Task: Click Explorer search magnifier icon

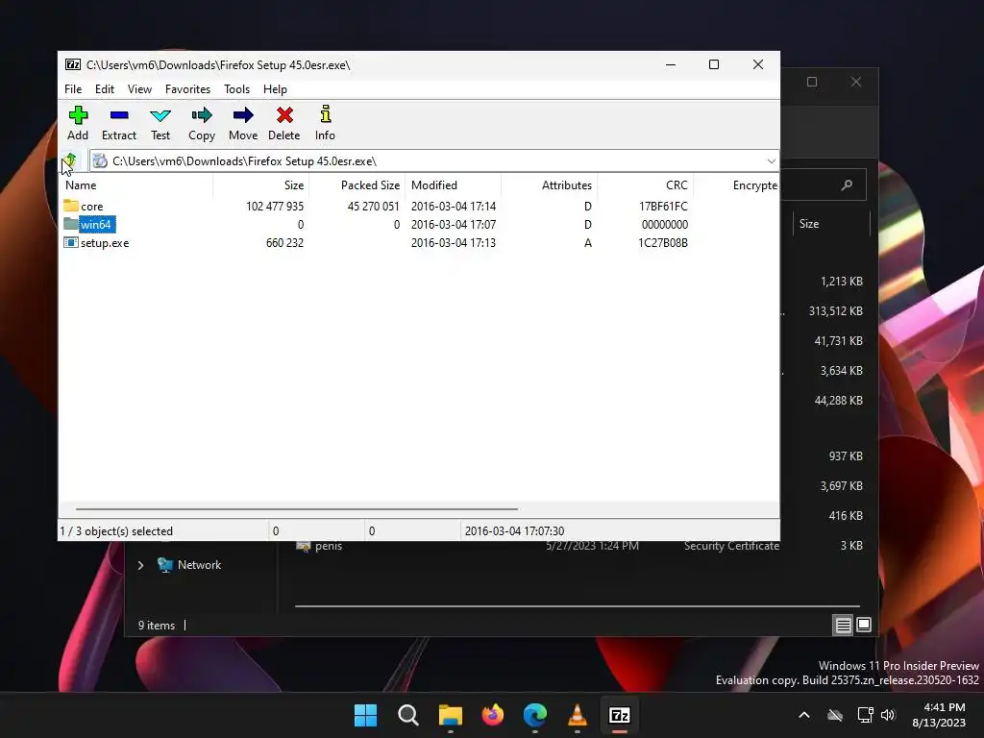Action: [848, 184]
